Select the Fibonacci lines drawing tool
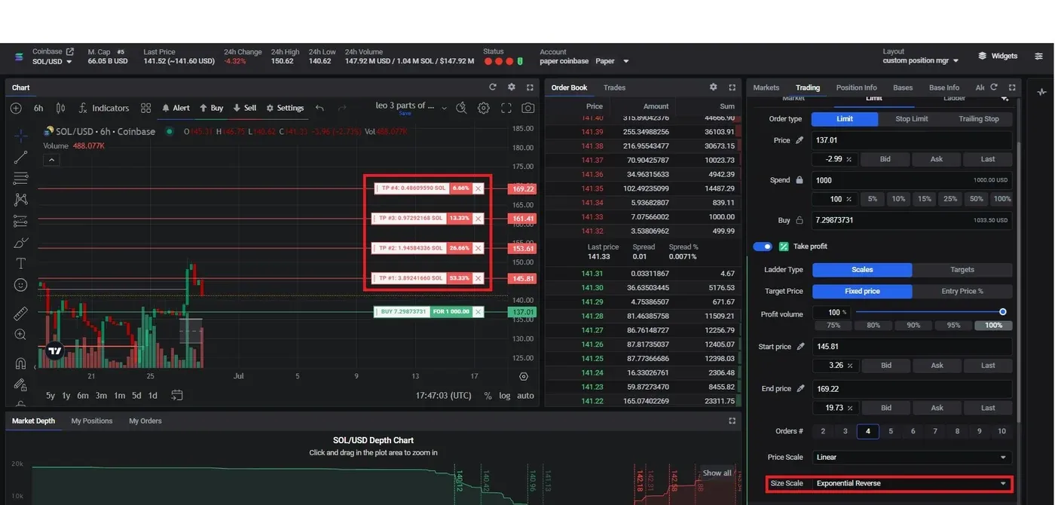 [x=20, y=178]
